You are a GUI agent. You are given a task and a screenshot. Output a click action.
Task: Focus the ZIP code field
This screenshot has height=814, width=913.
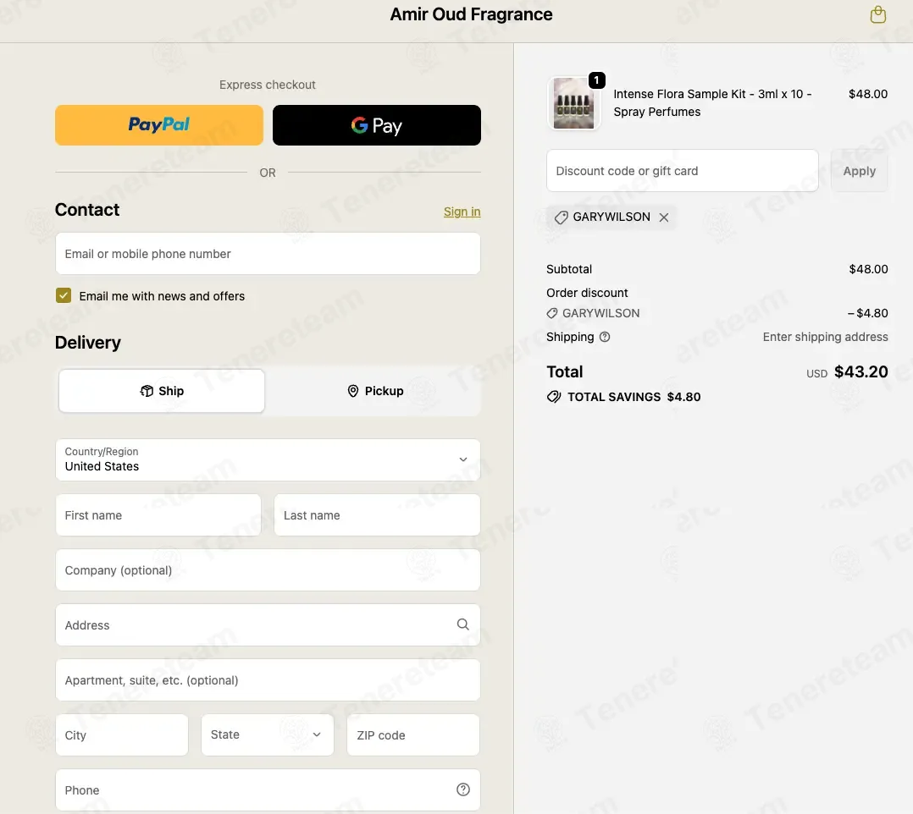(413, 734)
